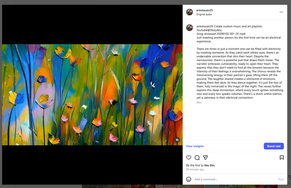Image resolution: width=291 pixels, height=188 pixels.
Task: Click the 20m caption timestamp
Action: pos(199,102)
